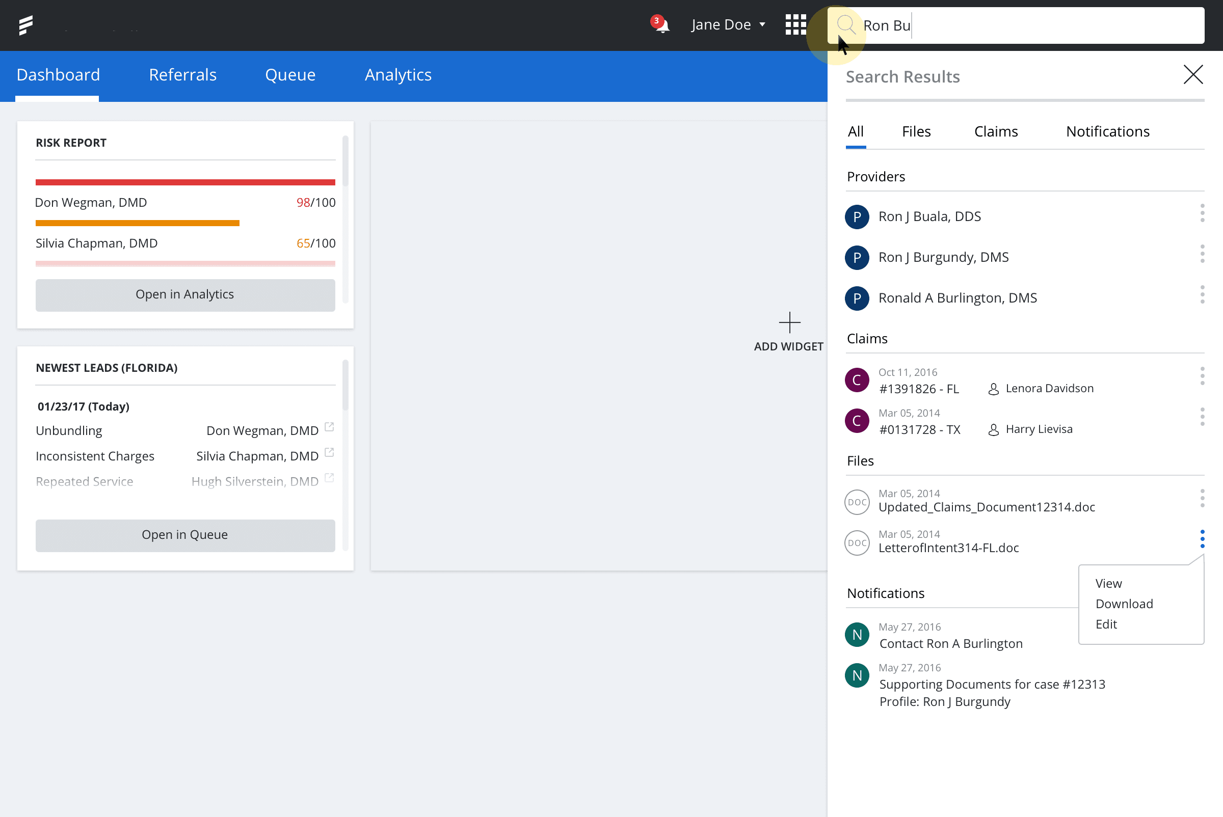Click the Open in Analytics button
Image resolution: width=1223 pixels, height=817 pixels.
pos(185,295)
